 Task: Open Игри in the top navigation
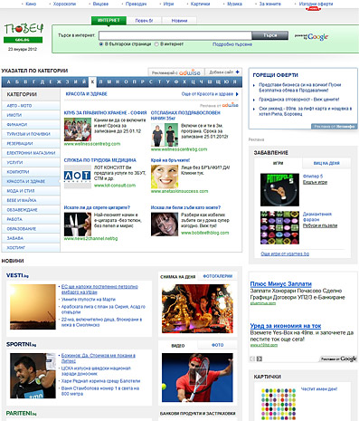click(168, 4)
